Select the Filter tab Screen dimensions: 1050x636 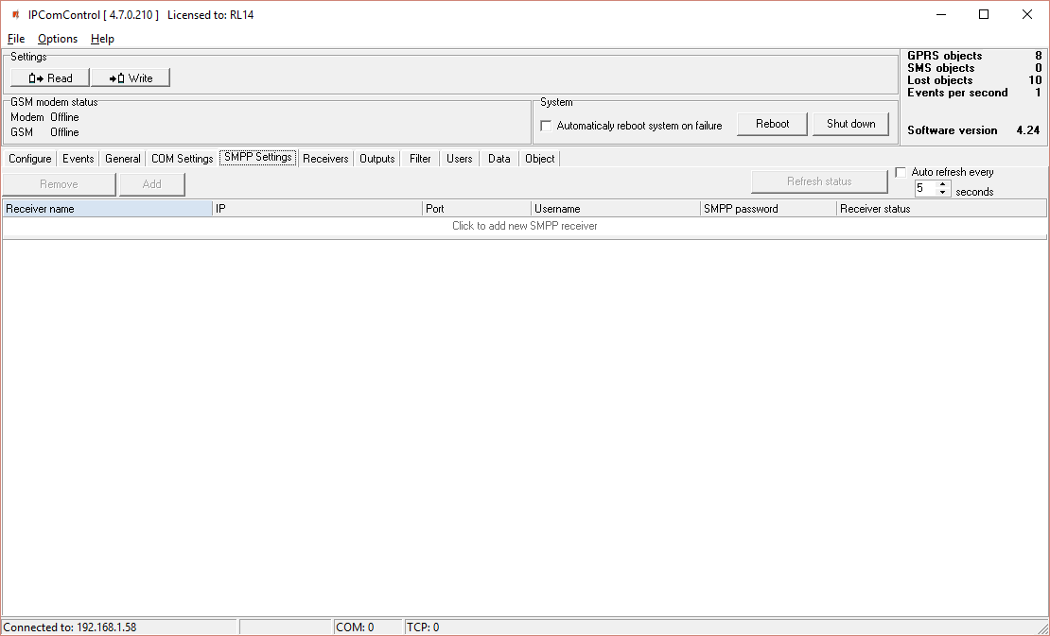420,159
